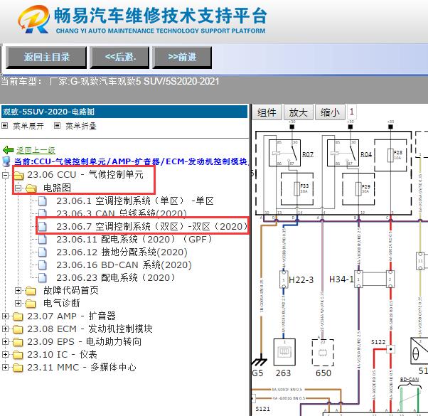The width and height of the screenshot is (428, 416).
Task: Click the 23.06 CCU folder icon
Action: coord(18,175)
